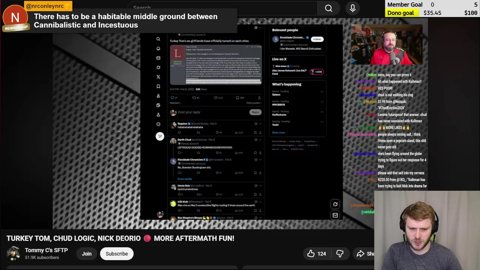This screenshot has width=480, height=270.
Task: Open Repzion's reply 'hahahahahahahaha'
Action: point(190,127)
